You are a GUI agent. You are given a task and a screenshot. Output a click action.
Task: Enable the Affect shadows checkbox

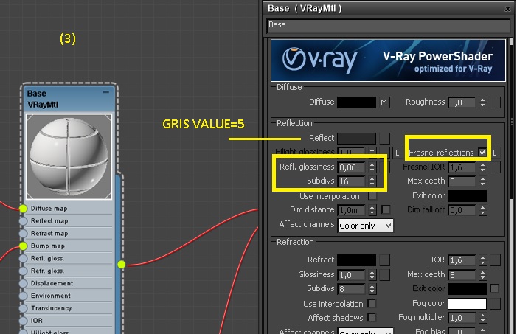(x=372, y=318)
